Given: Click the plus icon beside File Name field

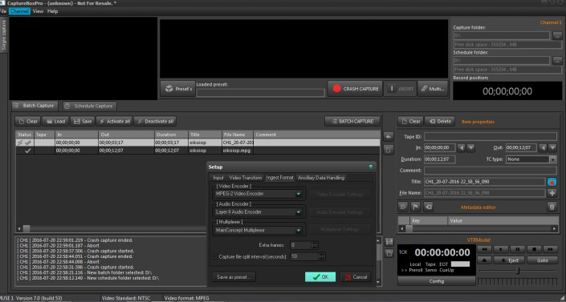Looking at the screenshot, I should click(552, 193).
